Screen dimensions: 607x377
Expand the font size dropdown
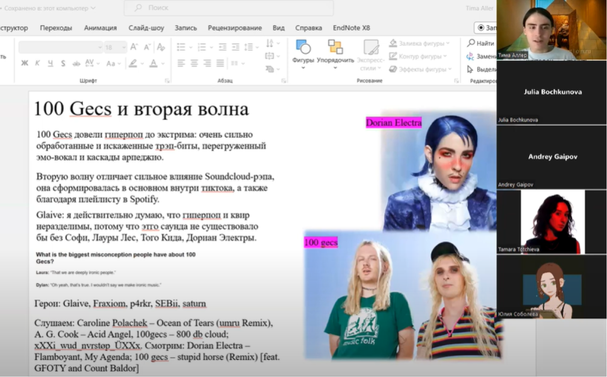tap(123, 47)
